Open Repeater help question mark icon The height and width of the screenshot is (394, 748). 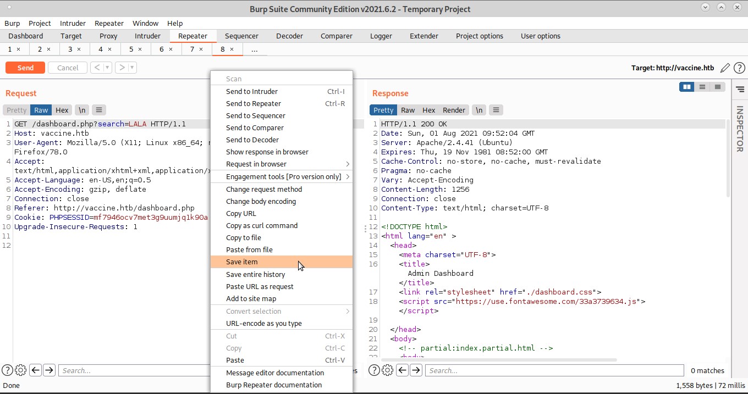tap(739, 68)
